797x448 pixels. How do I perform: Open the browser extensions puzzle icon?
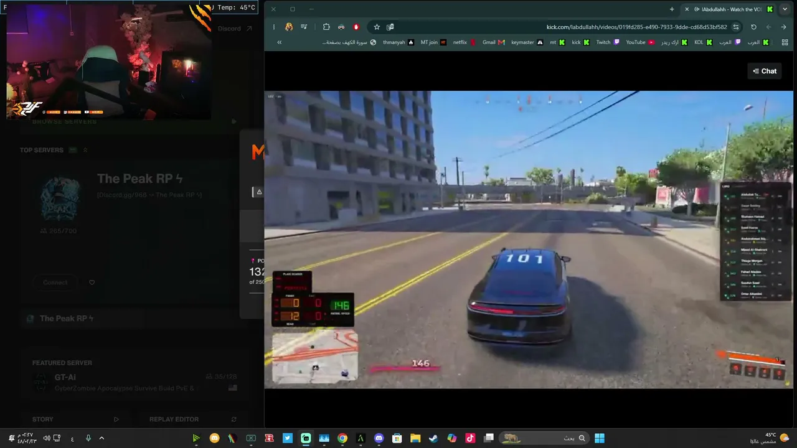pyautogui.click(x=326, y=27)
